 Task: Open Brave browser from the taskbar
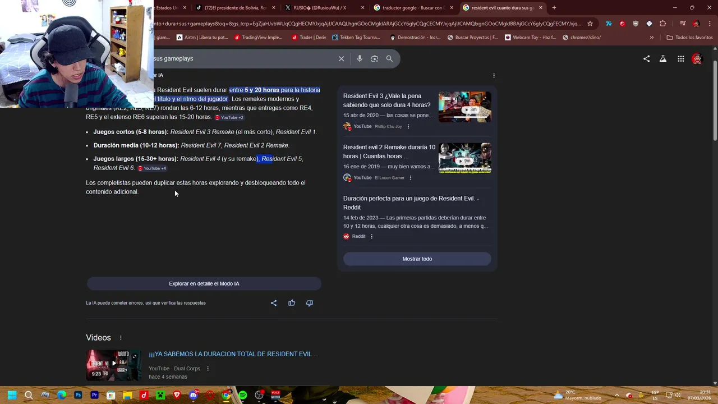[177, 395]
